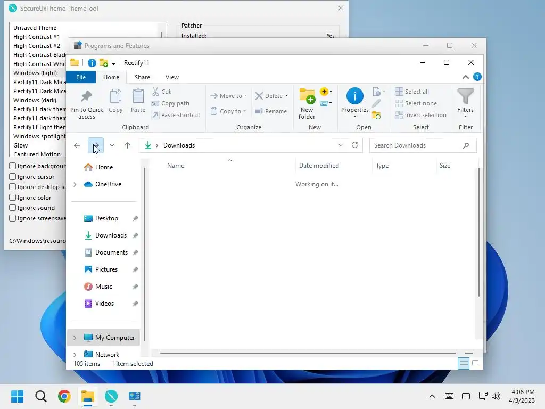This screenshot has height=409, width=545.
Task: Toggle Ignore background checkbox in ThemeTool
Action: tap(13, 166)
